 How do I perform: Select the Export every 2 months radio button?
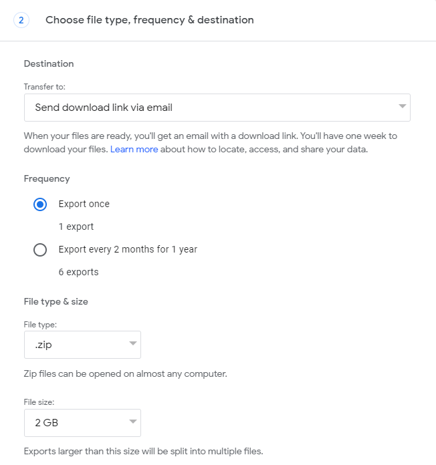coord(40,250)
